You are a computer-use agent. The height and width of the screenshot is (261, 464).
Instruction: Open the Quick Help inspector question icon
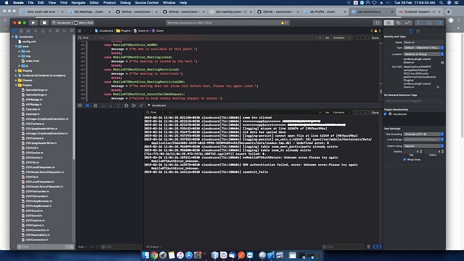coord(418,31)
